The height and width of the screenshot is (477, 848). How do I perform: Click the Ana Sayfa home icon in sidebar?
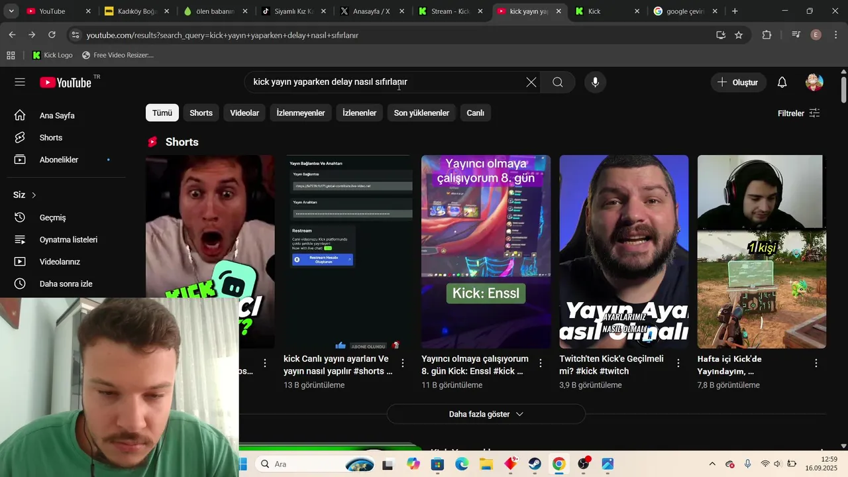tap(20, 115)
